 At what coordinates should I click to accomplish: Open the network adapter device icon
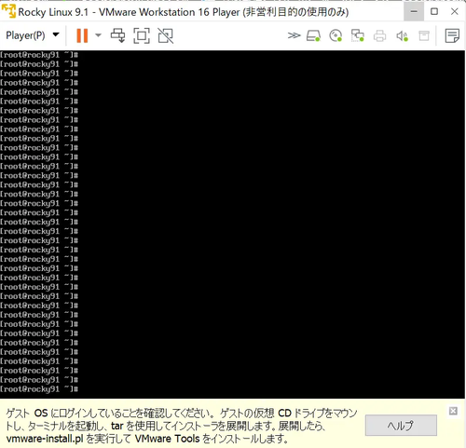click(358, 35)
